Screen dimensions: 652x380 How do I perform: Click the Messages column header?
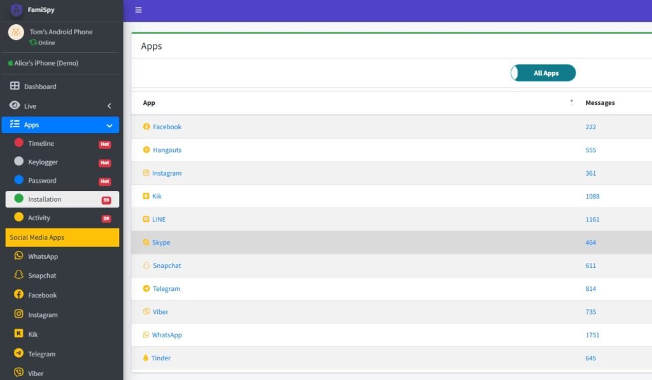pyautogui.click(x=600, y=102)
